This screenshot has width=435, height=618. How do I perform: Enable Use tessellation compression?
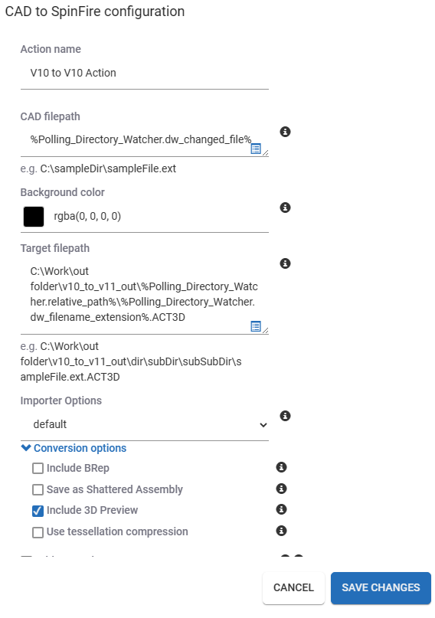tap(38, 532)
